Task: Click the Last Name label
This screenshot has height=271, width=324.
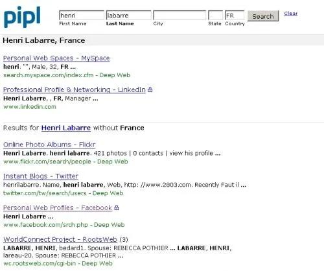Action: (120, 23)
